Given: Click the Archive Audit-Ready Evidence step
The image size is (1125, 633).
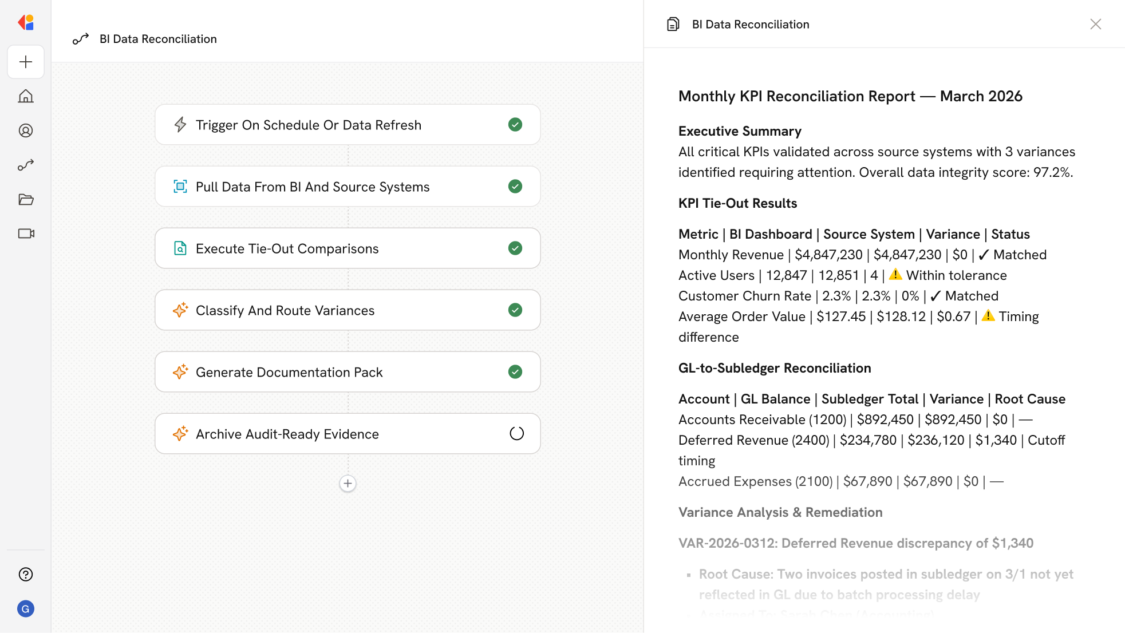Looking at the screenshot, I should tap(287, 434).
